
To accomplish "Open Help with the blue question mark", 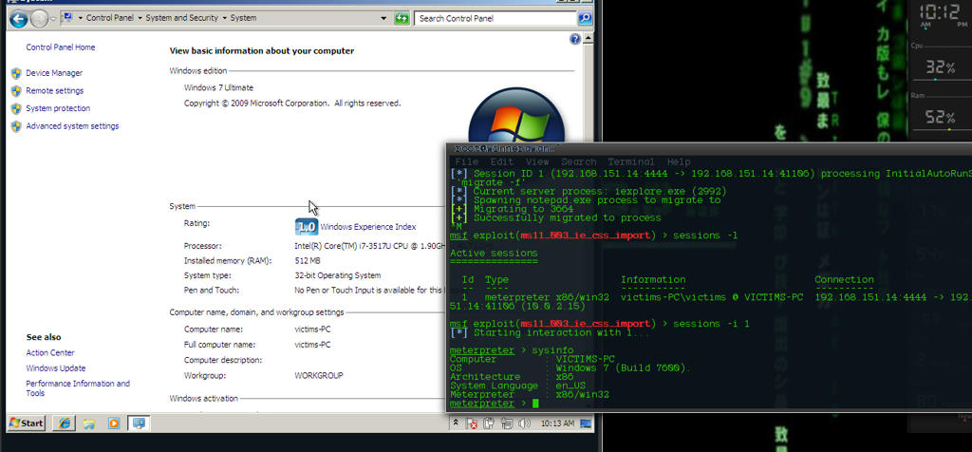I will [574, 39].
